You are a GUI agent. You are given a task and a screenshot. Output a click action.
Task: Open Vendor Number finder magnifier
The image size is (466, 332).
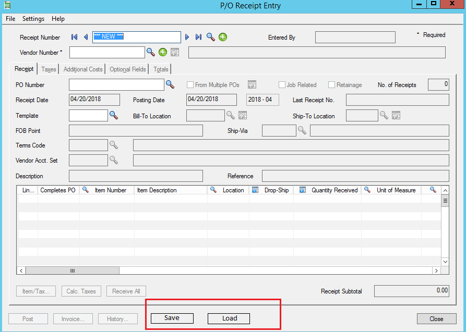coord(151,52)
